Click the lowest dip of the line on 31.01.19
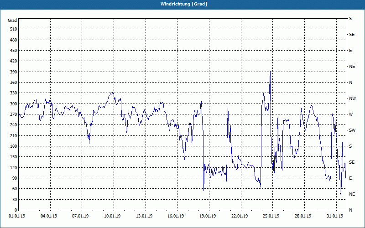The image size is (365, 228). click(x=340, y=194)
